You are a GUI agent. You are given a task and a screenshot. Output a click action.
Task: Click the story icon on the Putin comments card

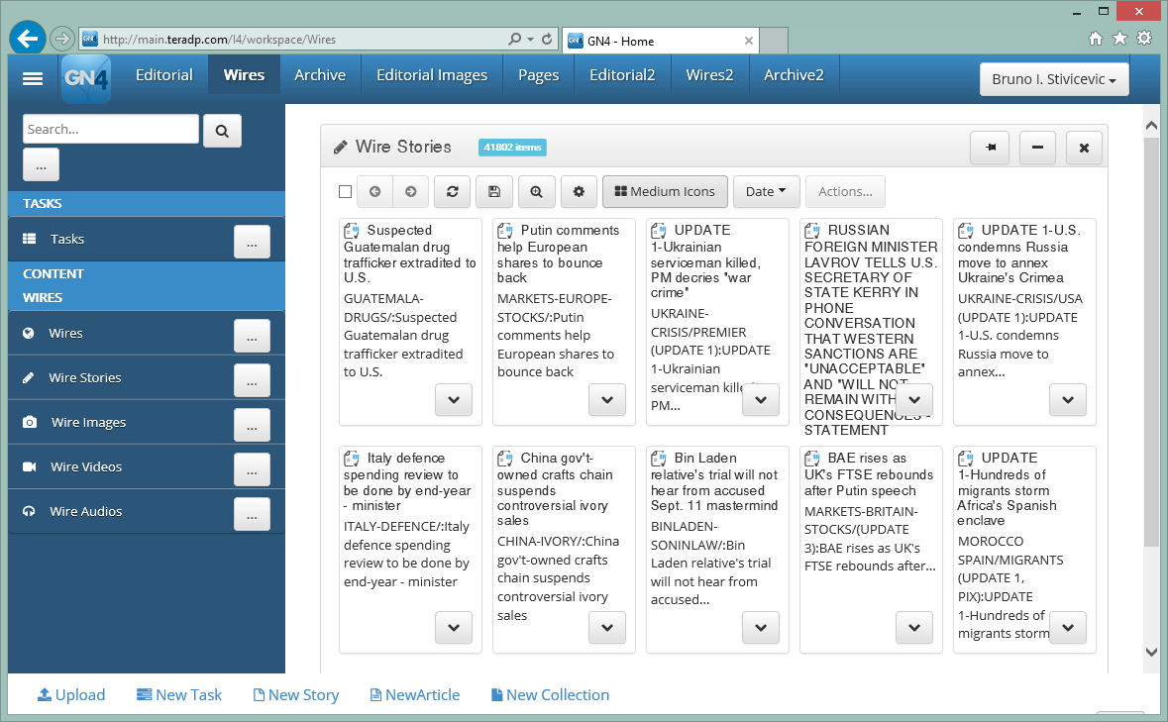coord(505,231)
